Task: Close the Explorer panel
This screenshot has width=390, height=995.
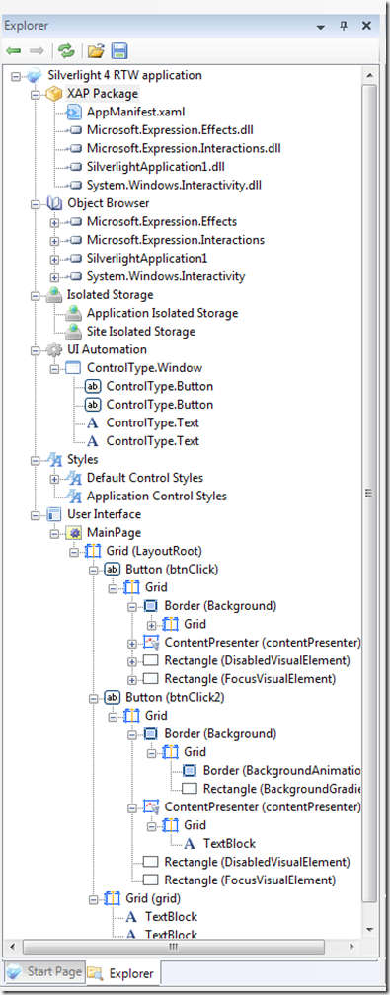Action: [x=366, y=26]
